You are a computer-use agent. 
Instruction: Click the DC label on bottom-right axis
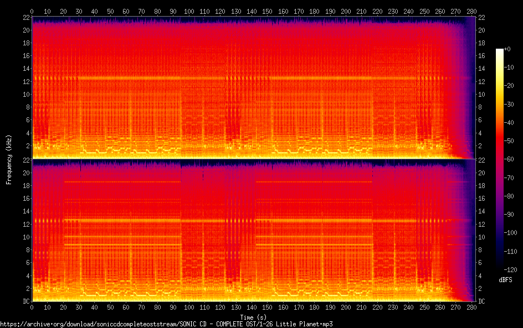click(x=481, y=301)
